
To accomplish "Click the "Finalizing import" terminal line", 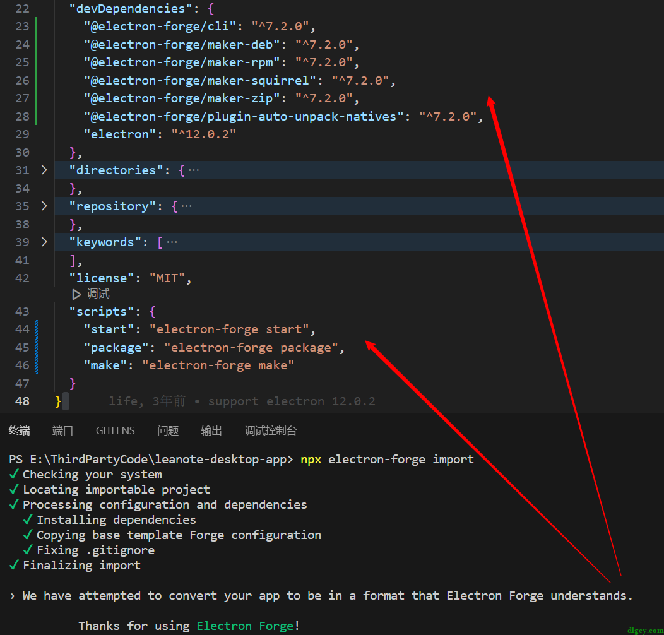I will (x=81, y=566).
